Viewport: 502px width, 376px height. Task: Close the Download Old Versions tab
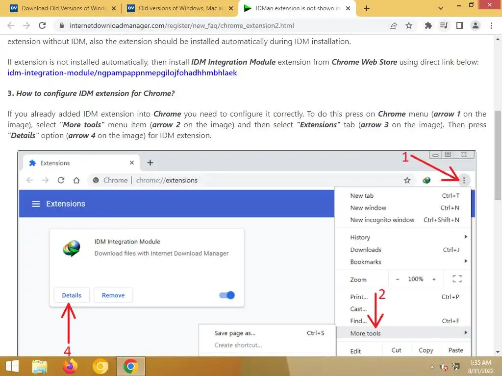point(114,8)
